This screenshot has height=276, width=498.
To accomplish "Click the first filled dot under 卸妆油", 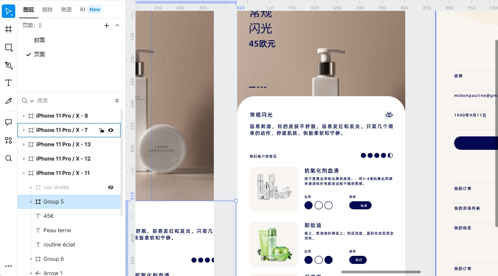I will coord(308,260).
